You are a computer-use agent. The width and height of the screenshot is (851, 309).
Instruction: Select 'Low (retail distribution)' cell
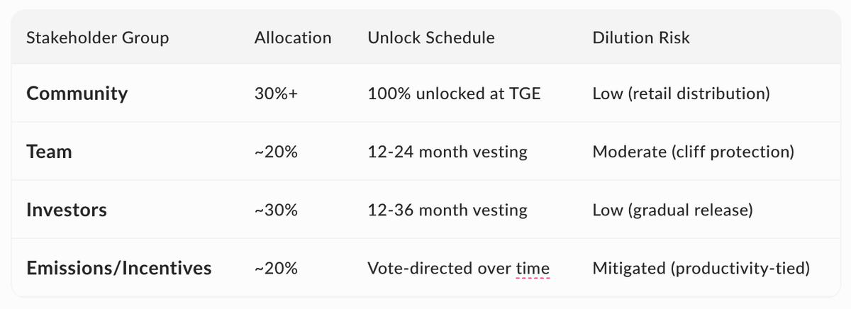click(x=681, y=94)
